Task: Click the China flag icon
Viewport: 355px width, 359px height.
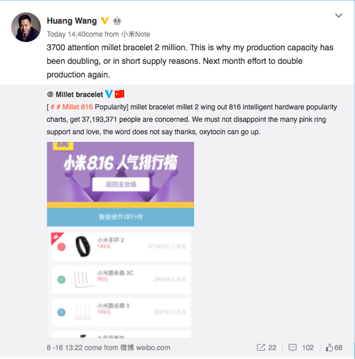Action: coord(120,94)
